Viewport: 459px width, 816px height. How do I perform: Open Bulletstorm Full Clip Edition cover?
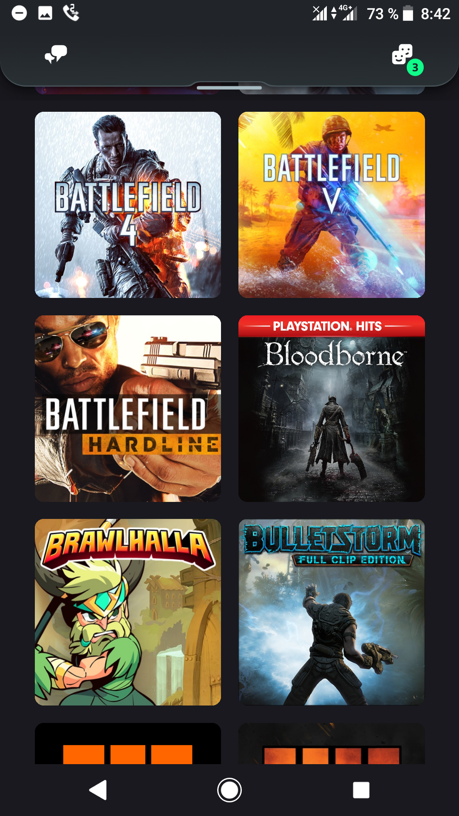click(331, 612)
